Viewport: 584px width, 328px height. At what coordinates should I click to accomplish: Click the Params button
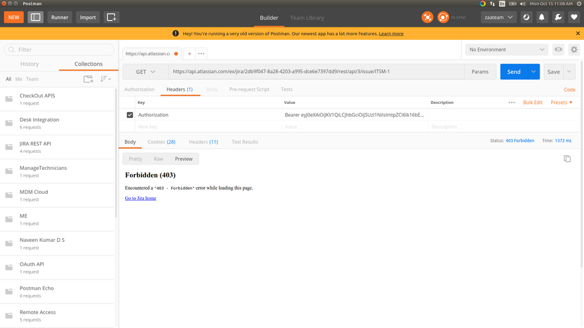[480, 72]
